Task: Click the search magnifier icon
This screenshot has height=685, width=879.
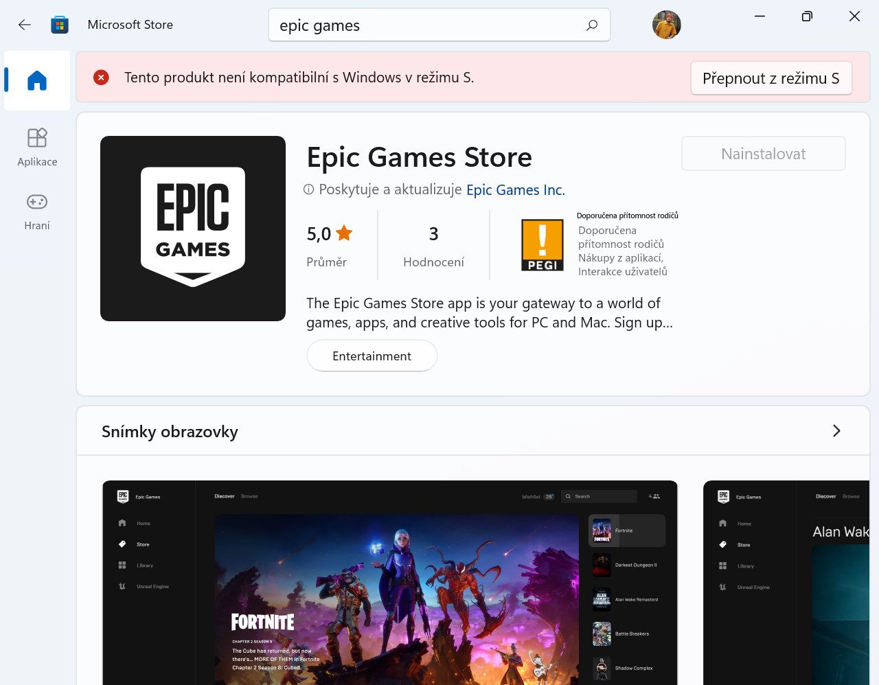Action: pyautogui.click(x=592, y=25)
